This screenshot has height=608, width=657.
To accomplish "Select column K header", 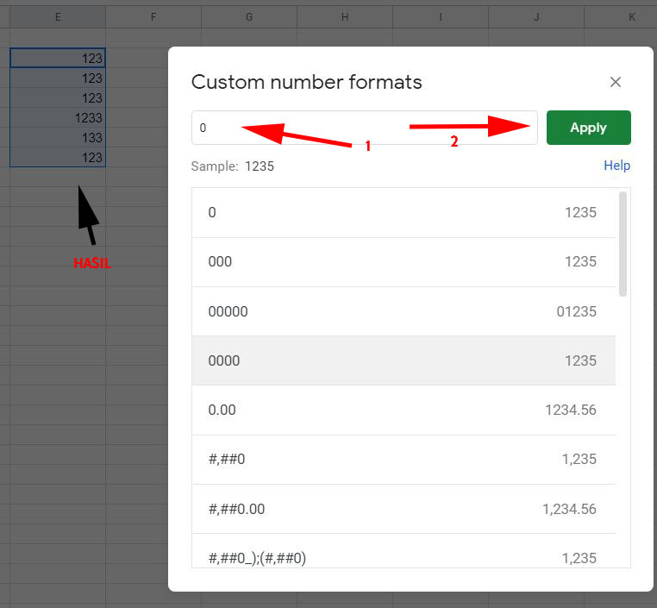I will (x=621, y=17).
